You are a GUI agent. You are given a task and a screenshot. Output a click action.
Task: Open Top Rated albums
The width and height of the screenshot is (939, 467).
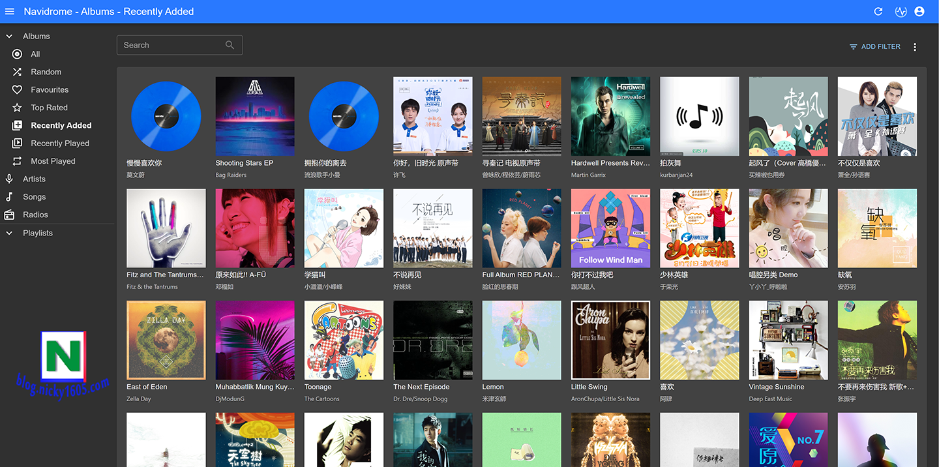click(x=49, y=108)
